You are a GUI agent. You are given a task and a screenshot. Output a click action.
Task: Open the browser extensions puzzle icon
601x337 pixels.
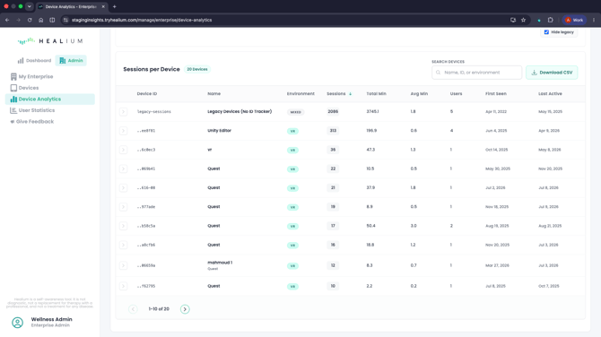[x=551, y=20]
